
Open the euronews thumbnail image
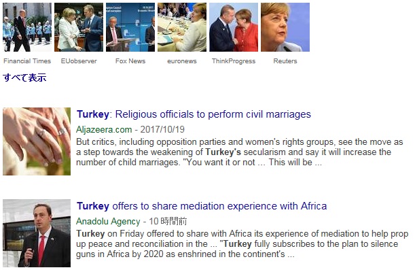pyautogui.click(x=182, y=27)
